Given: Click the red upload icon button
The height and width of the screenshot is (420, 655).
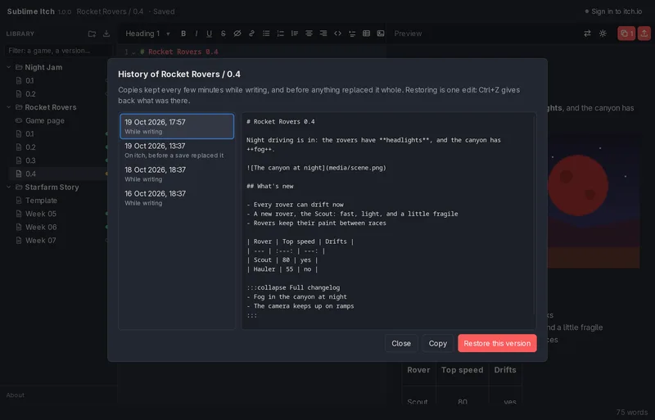Looking at the screenshot, I should click(x=644, y=34).
